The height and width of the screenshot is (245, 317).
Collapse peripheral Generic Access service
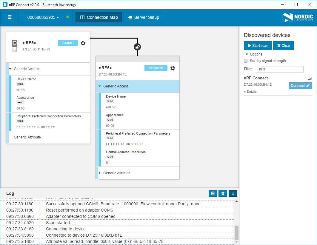coord(100,86)
